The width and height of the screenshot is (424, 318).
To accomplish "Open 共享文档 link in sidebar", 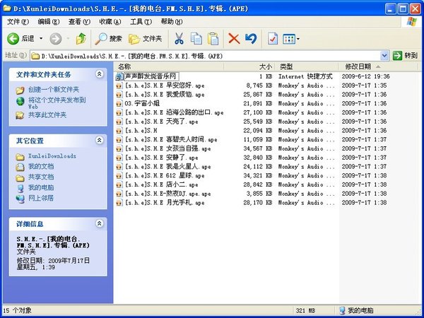I will coord(41,177).
